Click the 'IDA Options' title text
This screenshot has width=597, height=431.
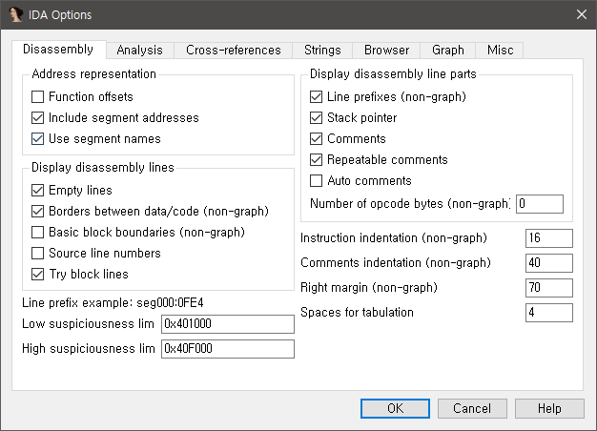60,15
